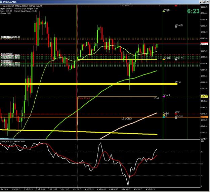Viewport: 210px width, 192px height.
Task: Select the thick yellow WH4 horizontal line
Action: click(88, 84)
